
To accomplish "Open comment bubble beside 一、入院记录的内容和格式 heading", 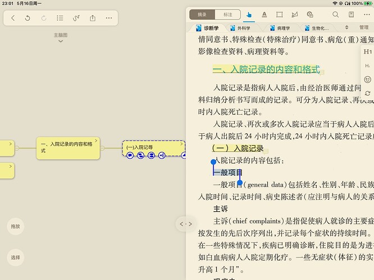I will 322,72.
